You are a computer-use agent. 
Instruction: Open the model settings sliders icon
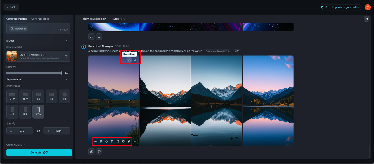tap(66, 56)
